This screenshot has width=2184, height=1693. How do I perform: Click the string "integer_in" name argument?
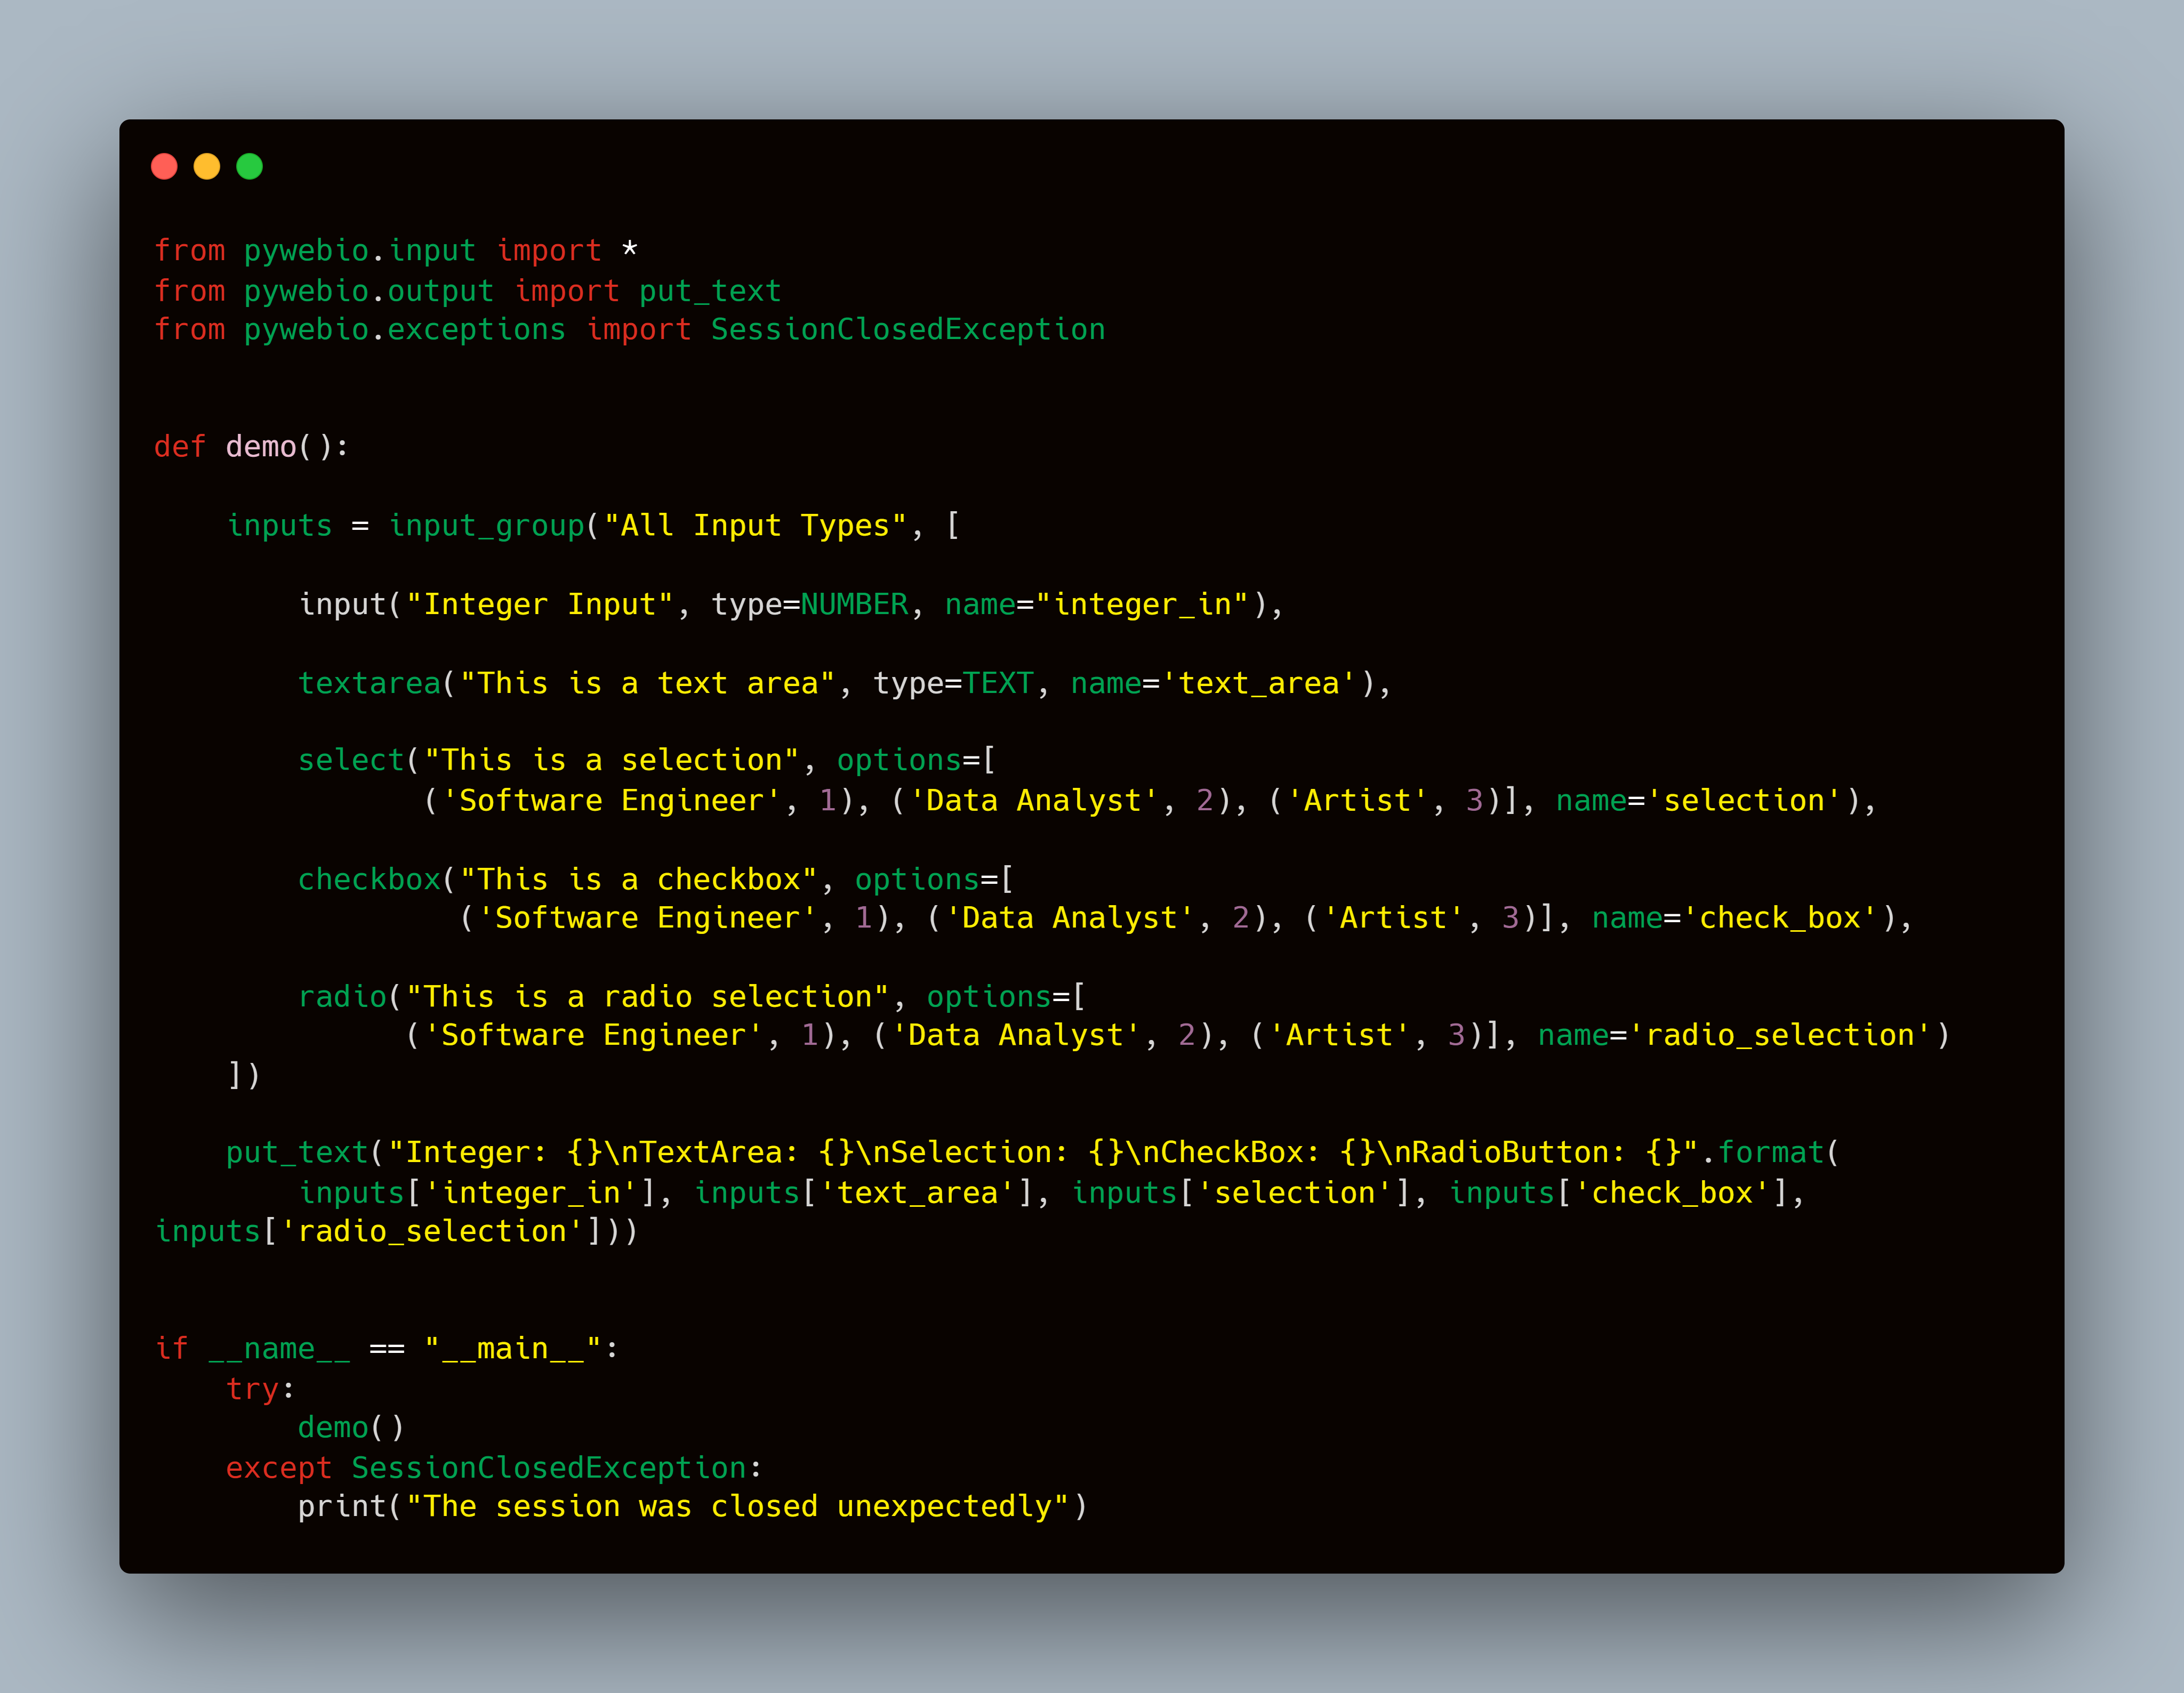point(1143,604)
